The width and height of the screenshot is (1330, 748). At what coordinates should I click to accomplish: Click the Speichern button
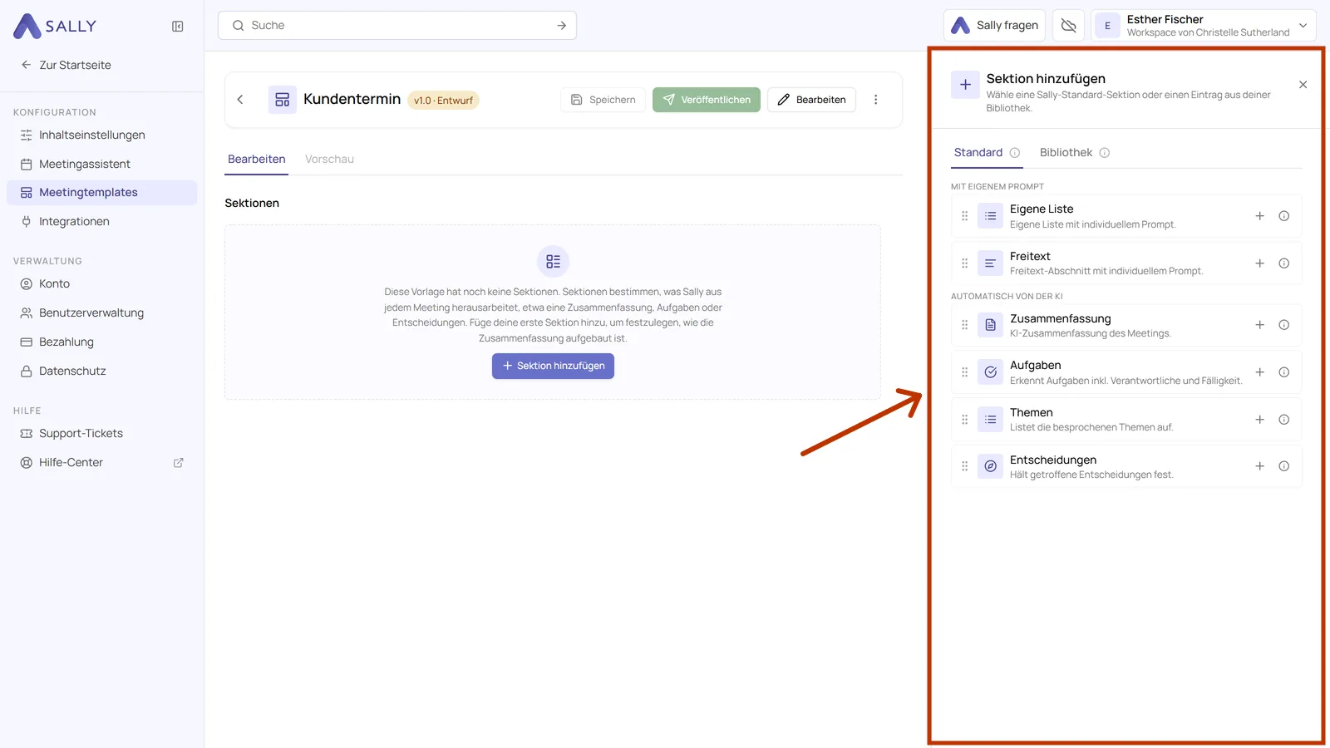click(603, 100)
